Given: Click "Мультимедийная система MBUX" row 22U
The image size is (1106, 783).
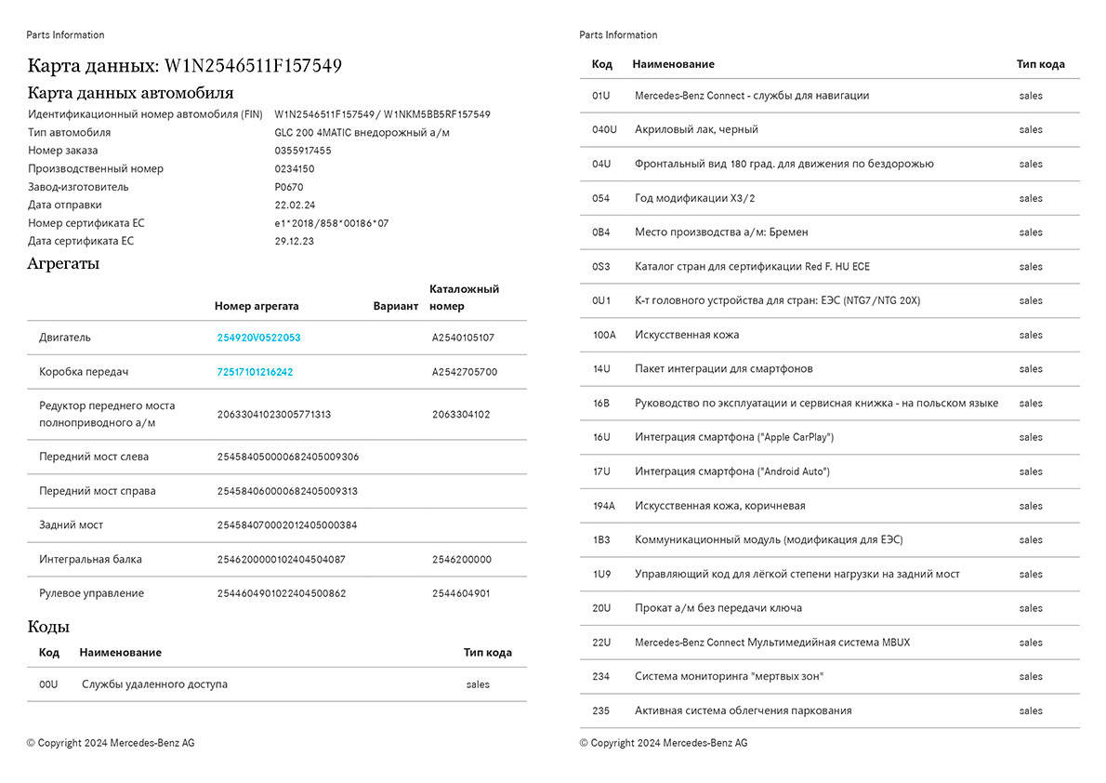Looking at the screenshot, I should 771,643.
